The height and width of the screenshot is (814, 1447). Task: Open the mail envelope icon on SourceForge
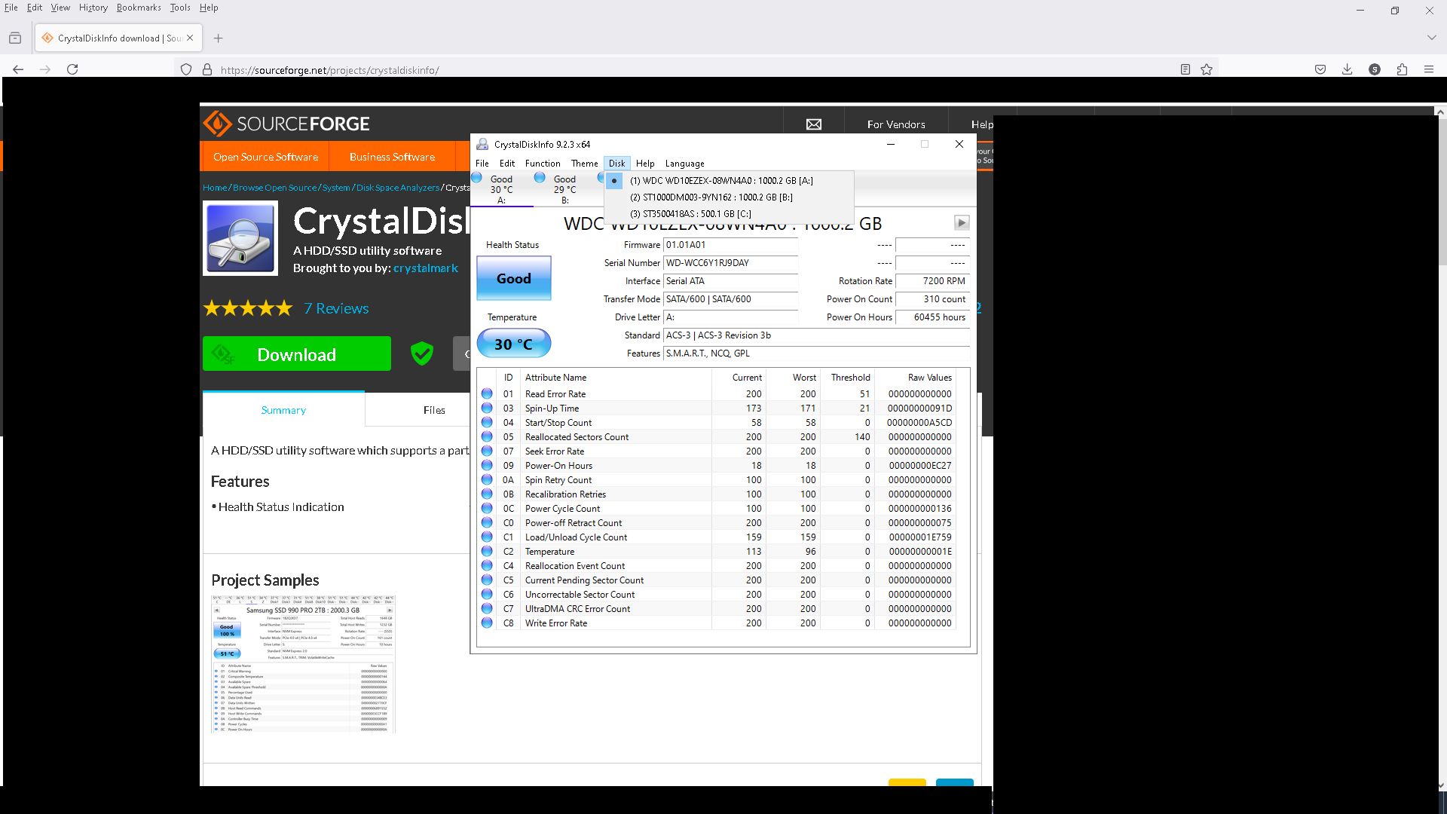click(x=814, y=124)
